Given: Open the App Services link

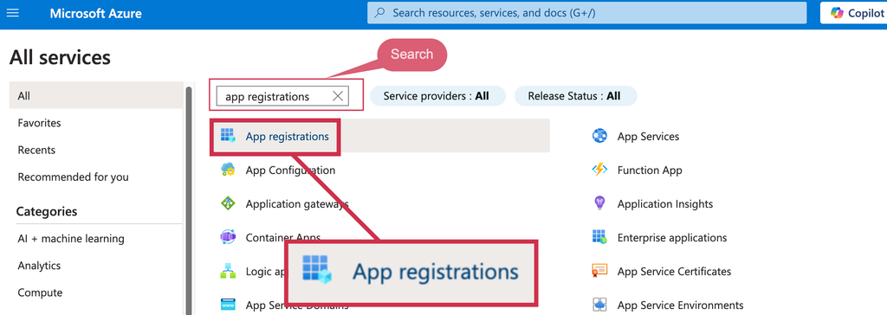Looking at the screenshot, I should [648, 136].
